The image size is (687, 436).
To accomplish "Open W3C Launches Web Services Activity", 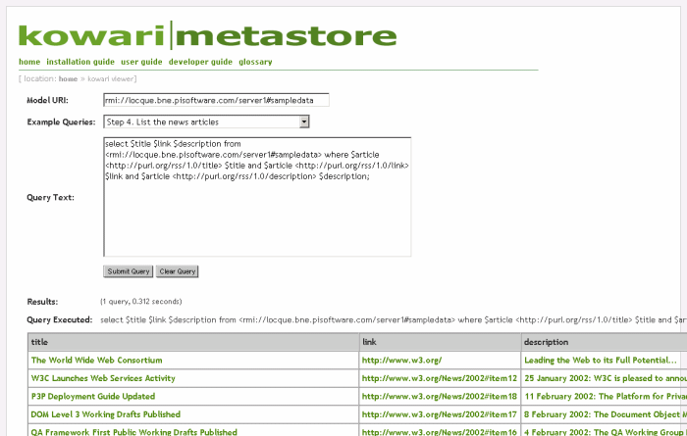I will pyautogui.click(x=103, y=378).
